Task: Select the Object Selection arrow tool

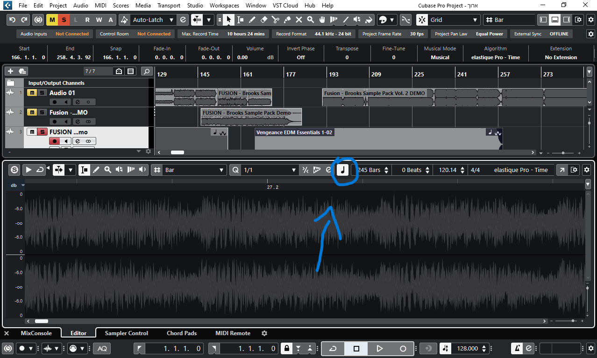Action: [228, 20]
